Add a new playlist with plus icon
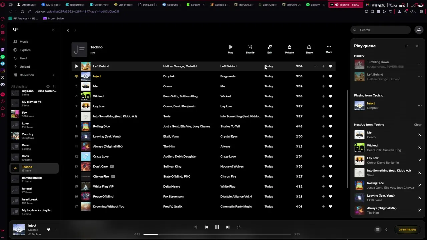The height and width of the screenshot is (240, 427). [48, 86]
